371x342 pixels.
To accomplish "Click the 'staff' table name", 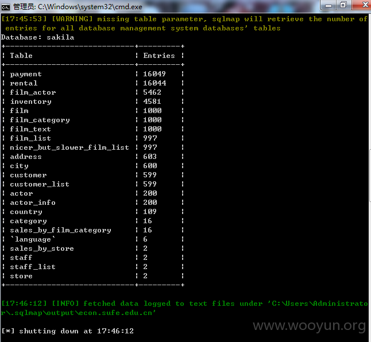I will tap(21, 258).
